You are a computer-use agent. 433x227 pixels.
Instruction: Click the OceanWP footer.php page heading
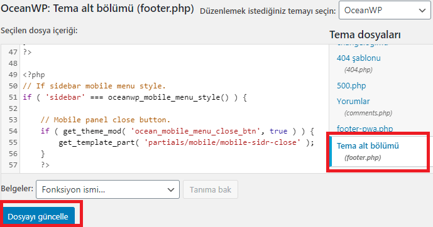[x=97, y=9]
